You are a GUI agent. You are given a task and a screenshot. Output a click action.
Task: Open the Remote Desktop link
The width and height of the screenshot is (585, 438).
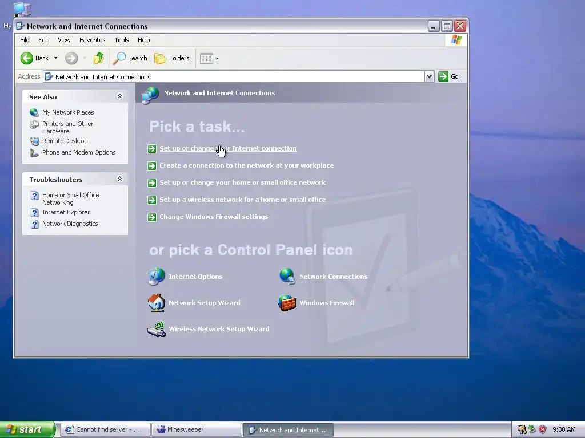[x=65, y=141]
